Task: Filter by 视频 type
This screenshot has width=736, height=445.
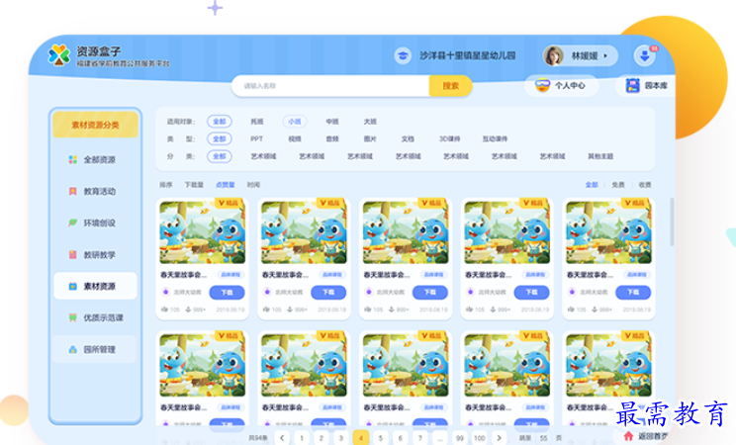Action: [295, 139]
